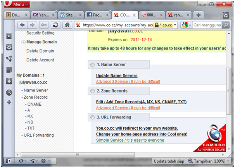
Task: Select the 2. Zone Records radio button
Action: point(92,91)
